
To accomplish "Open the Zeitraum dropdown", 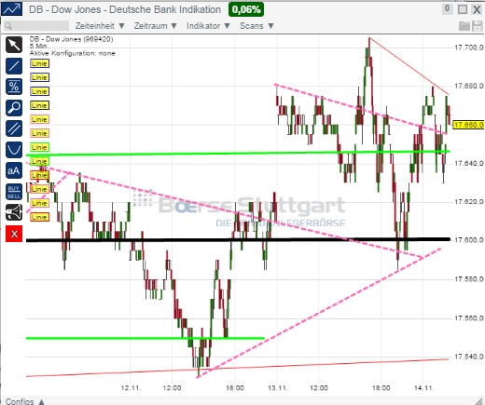I will pos(156,26).
